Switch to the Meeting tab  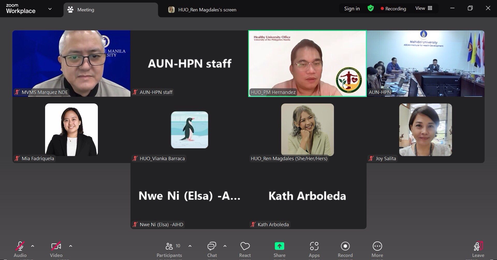(x=111, y=10)
